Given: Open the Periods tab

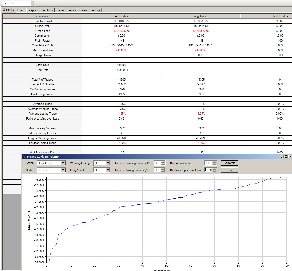Looking at the screenshot, I should point(72,10).
